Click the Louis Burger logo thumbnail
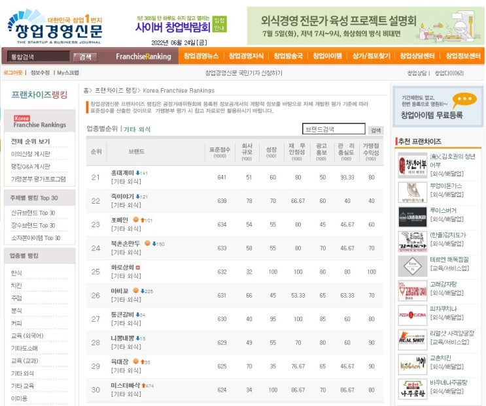Screen dimensions: 486x406 pos(413,217)
